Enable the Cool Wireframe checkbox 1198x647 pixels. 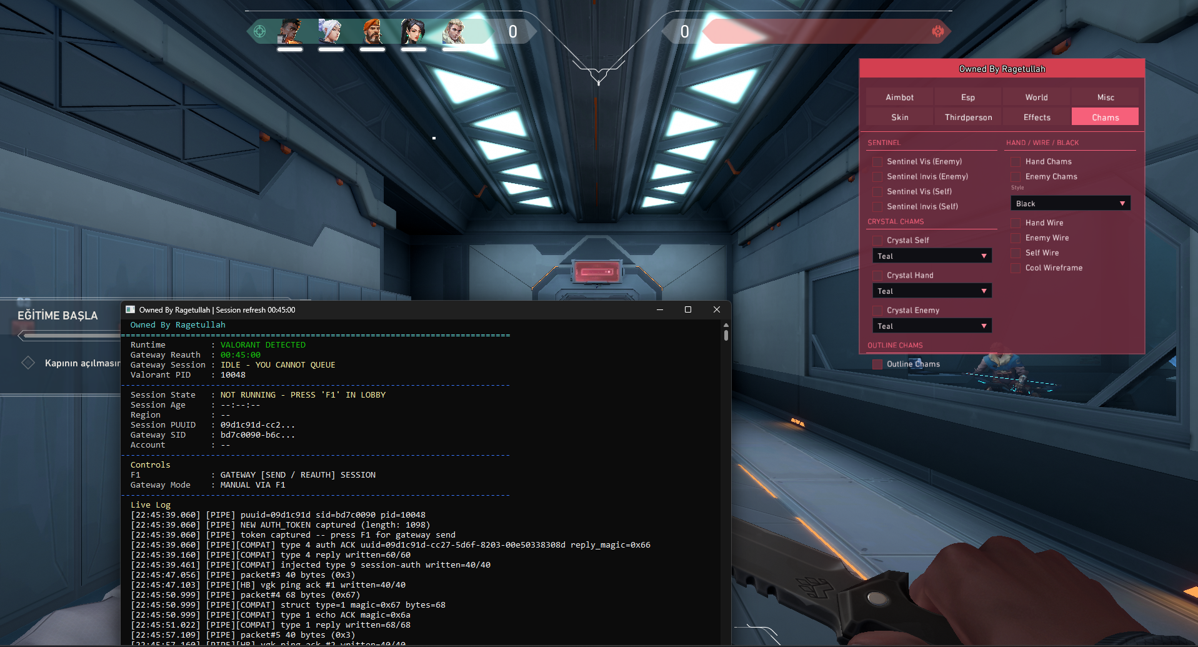point(1016,268)
